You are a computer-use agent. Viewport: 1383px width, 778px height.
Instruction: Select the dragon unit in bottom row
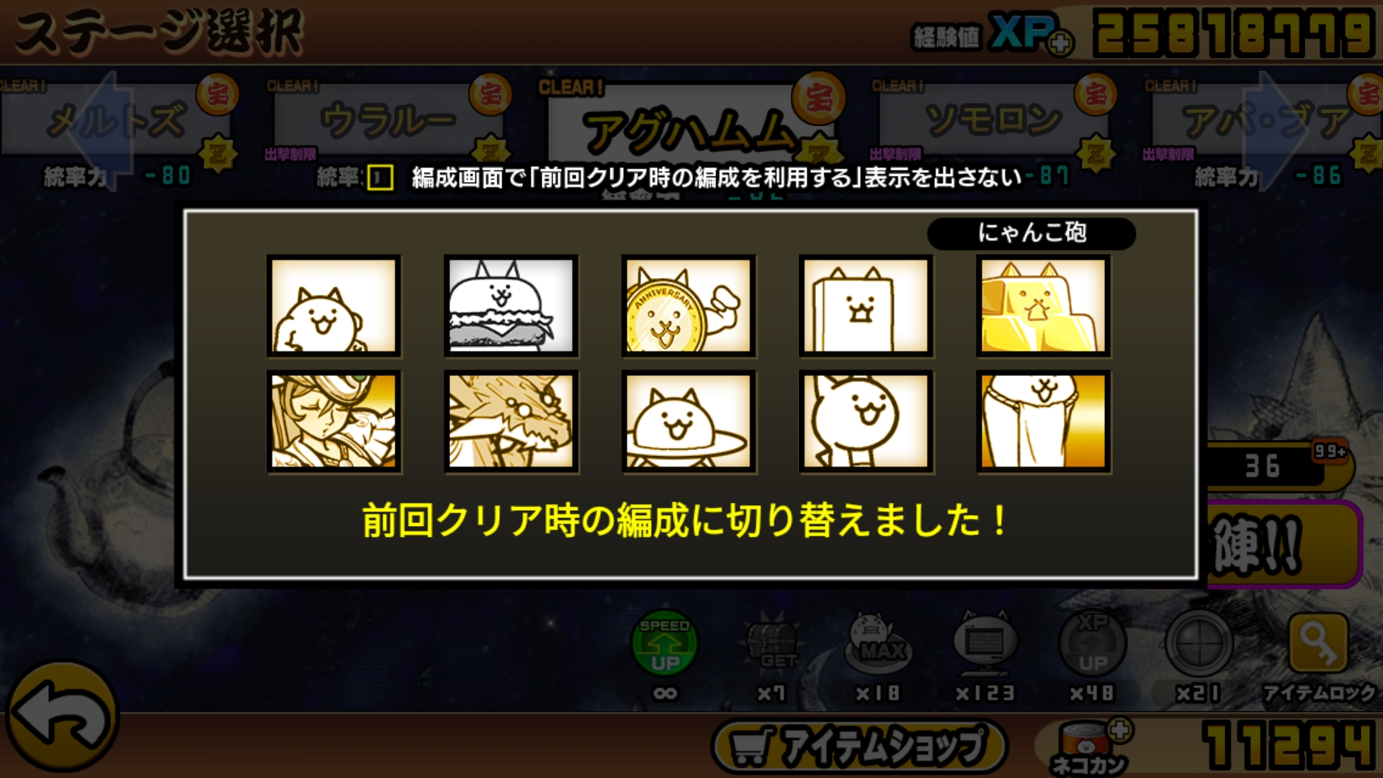pyautogui.click(x=511, y=421)
